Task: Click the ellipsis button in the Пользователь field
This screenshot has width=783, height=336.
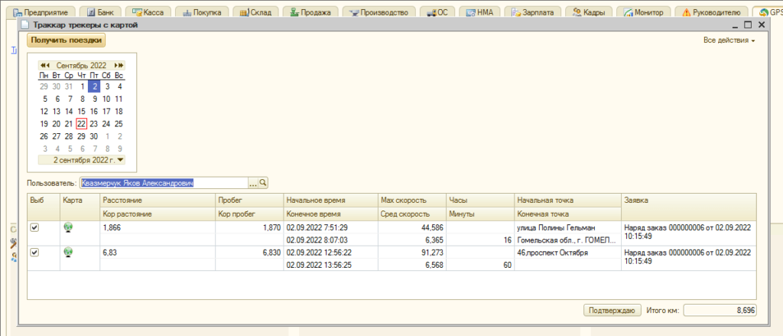Action: (x=252, y=183)
